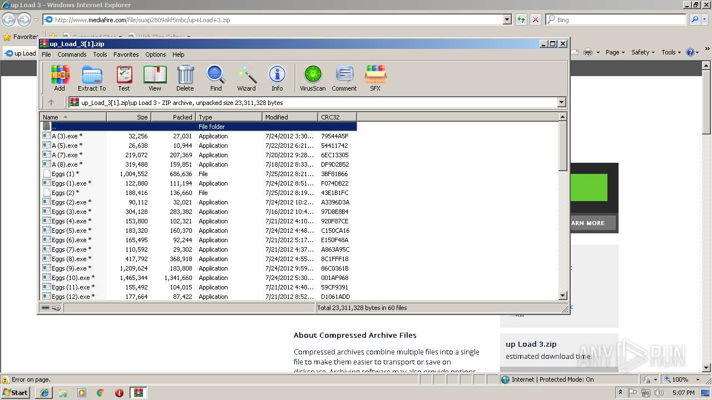Click the Internet Explorer Back button
This screenshot has height=400, width=712.
point(8,19)
